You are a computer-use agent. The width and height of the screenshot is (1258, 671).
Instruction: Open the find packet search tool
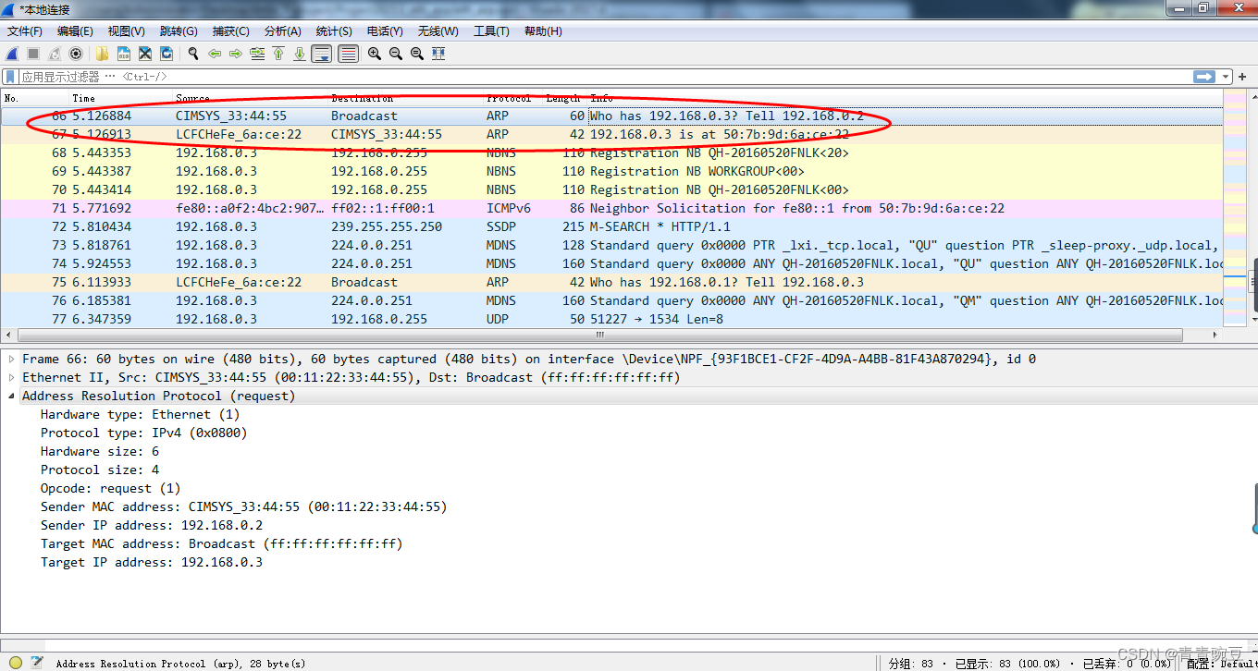coord(191,54)
